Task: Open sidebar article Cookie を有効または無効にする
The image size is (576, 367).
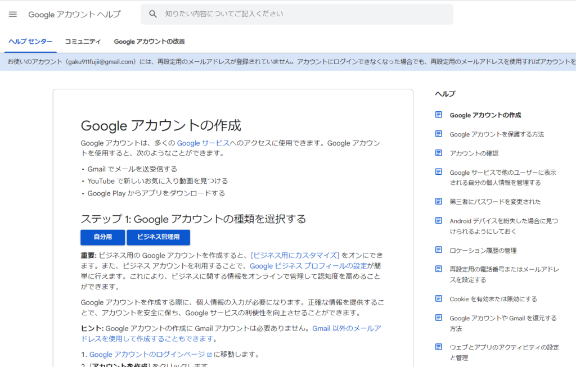Action: [x=493, y=299]
